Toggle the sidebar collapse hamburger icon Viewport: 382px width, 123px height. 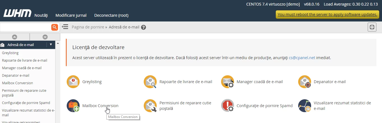pyautogui.click(x=65, y=27)
